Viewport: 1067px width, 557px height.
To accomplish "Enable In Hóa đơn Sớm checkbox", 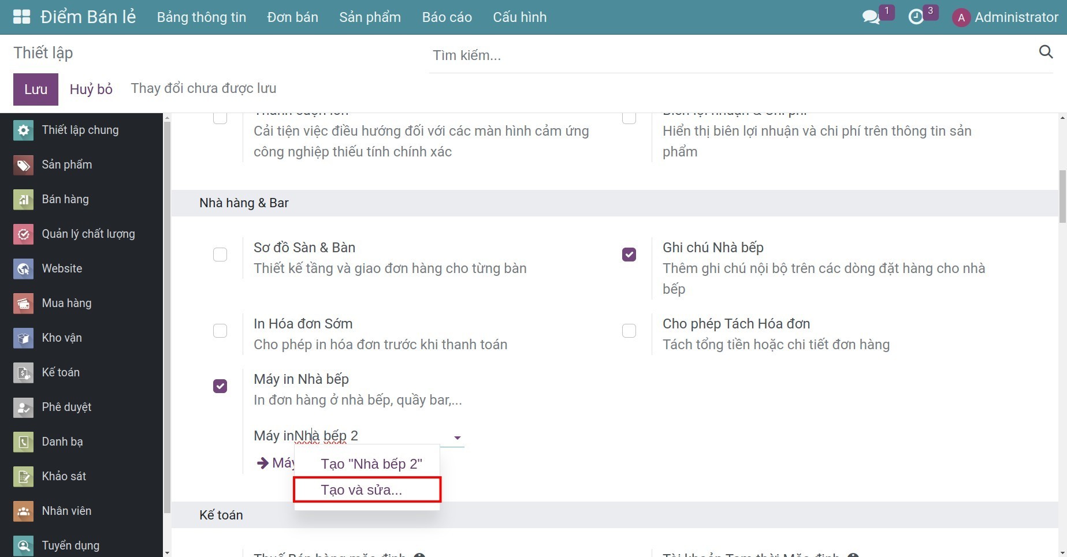I will tap(220, 331).
